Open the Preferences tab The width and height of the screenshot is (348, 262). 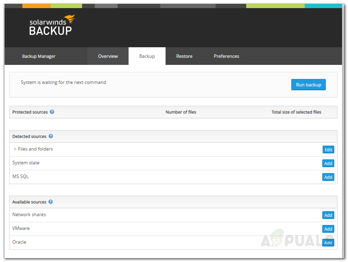click(x=226, y=56)
